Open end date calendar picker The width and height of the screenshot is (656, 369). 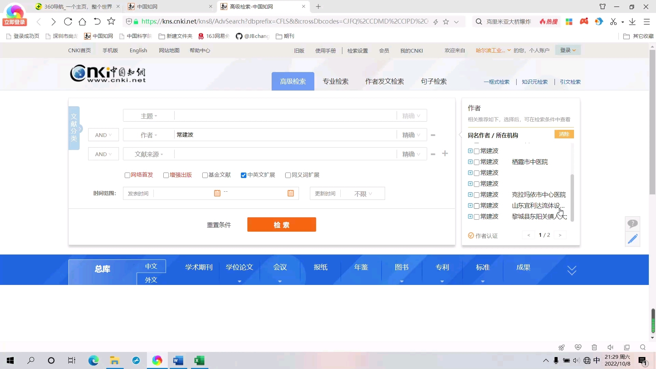[291, 193]
